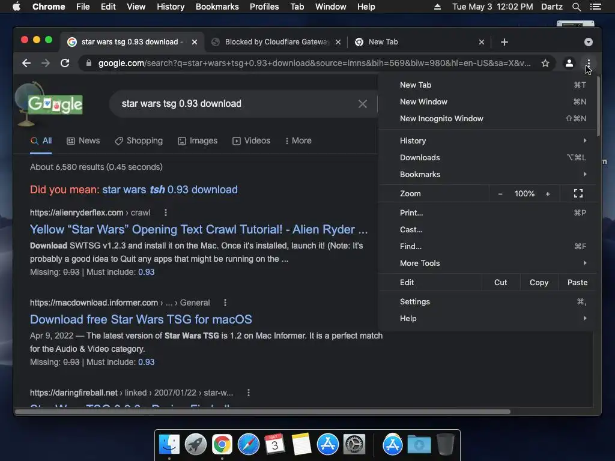
Task: Choose Find... from the menu
Action: (488, 247)
